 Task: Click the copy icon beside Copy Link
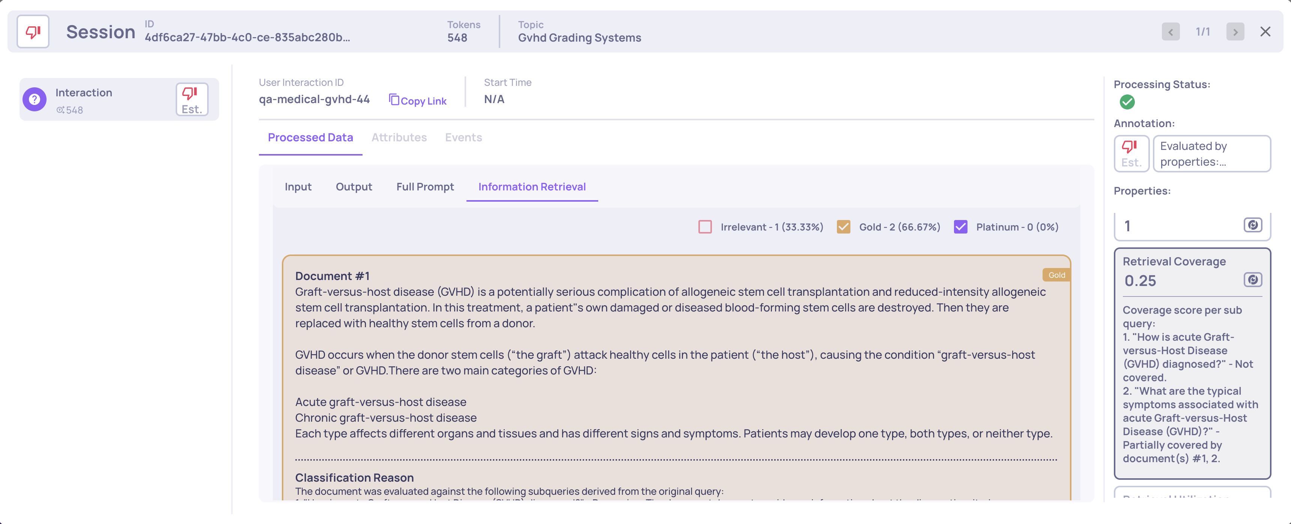point(394,100)
